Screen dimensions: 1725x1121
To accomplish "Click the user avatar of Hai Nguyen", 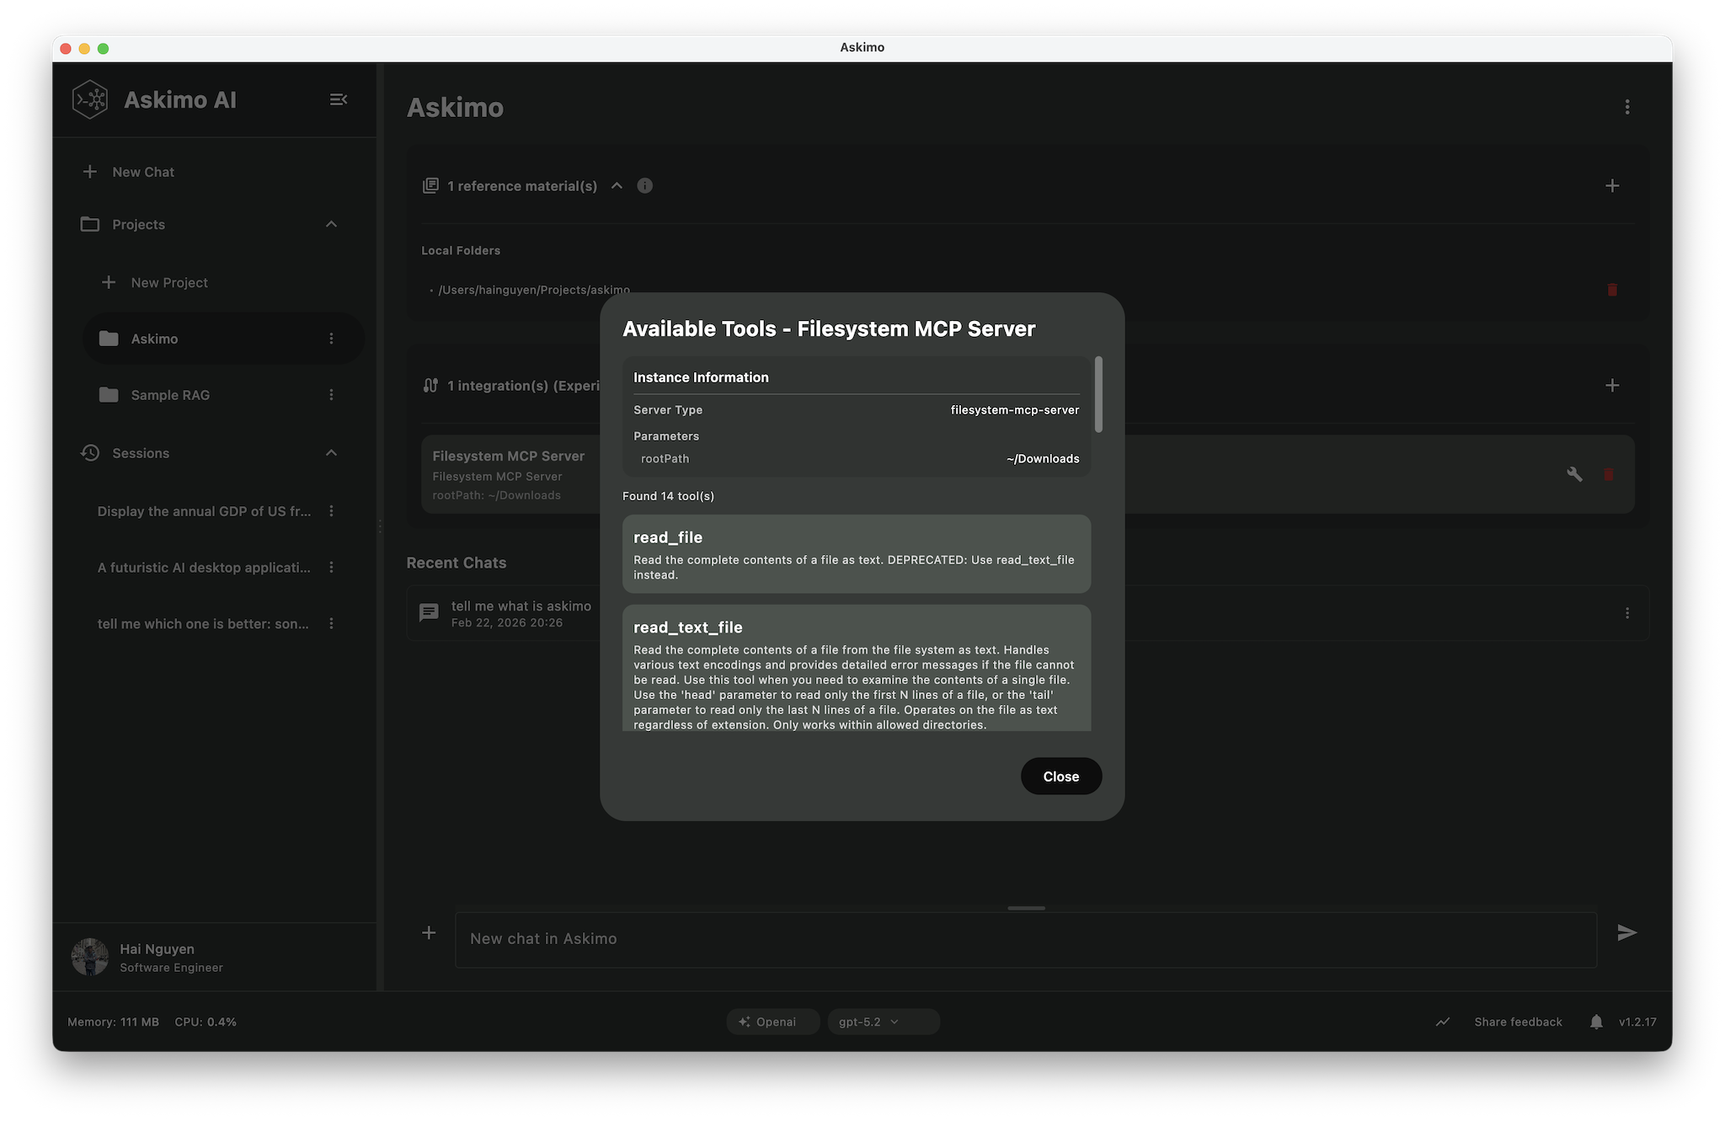I will tap(90, 957).
